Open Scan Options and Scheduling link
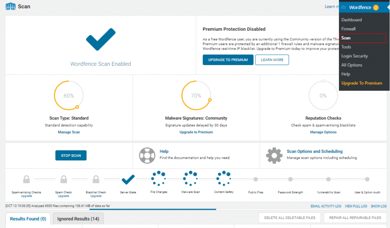 315,151
